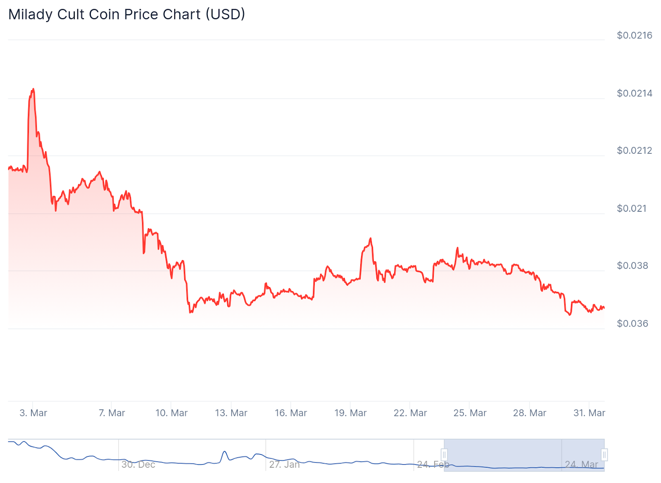Click the "$0.021" y-axis price label
Viewport: 661px width, 483px height.
tap(631, 208)
